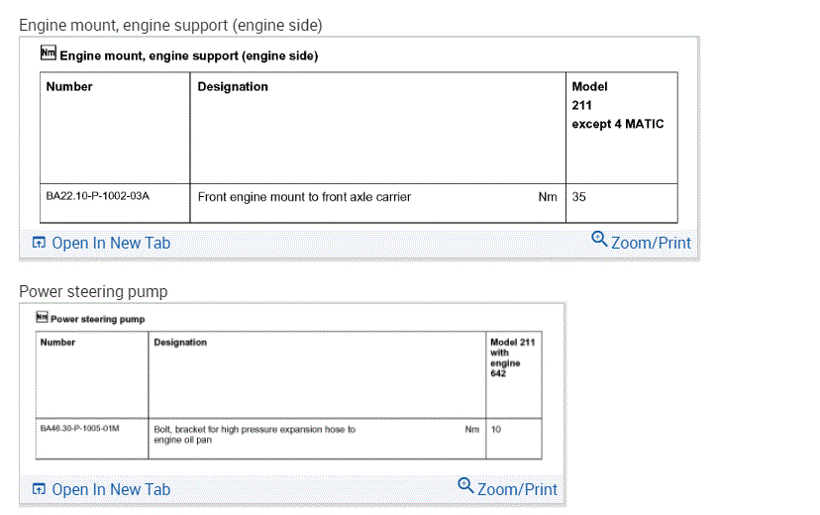820x515 pixels.
Task: Click magnifier icon under power steering pump table
Action: pyautogui.click(x=466, y=485)
